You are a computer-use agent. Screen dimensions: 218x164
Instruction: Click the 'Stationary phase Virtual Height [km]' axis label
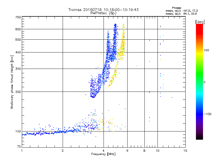pyautogui.click(x=12, y=82)
